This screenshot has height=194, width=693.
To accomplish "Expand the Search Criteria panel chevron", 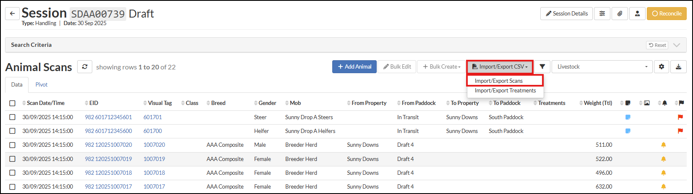I will coord(676,45).
